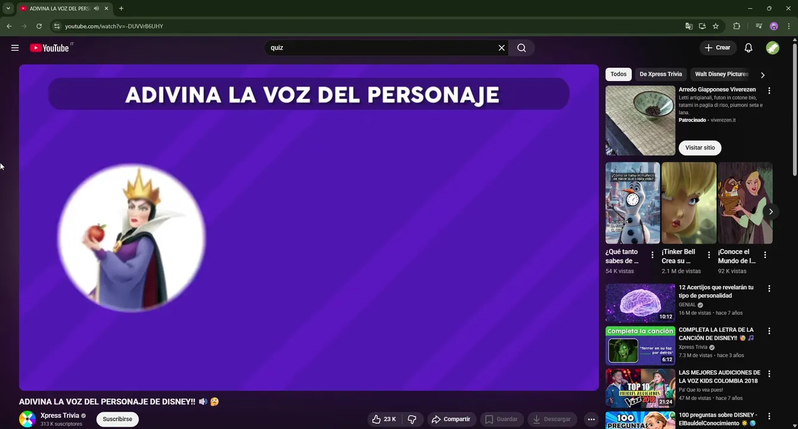The image size is (798, 429).
Task: Click the GENIAL channel name
Action: (687, 304)
